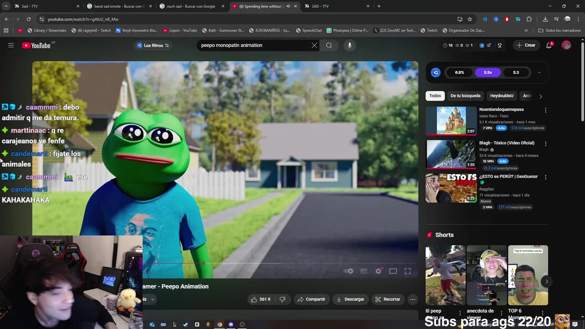The image size is (585, 329).
Task: Open Discord from the taskbar
Action: tap(231, 324)
